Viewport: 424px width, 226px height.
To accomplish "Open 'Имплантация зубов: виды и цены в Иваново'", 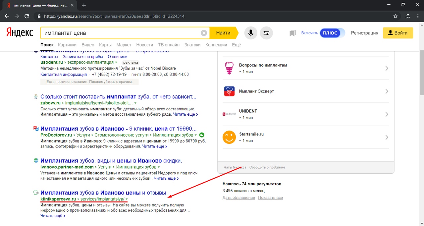I will (111, 161).
